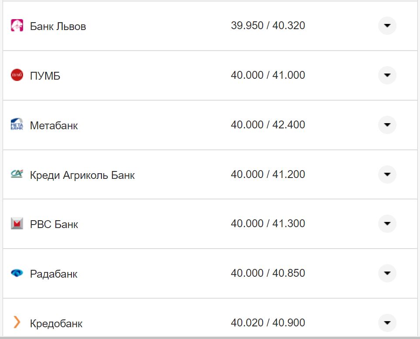Select the Метабанк bank name
Image resolution: width=420 pixels, height=339 pixels.
[x=54, y=126]
